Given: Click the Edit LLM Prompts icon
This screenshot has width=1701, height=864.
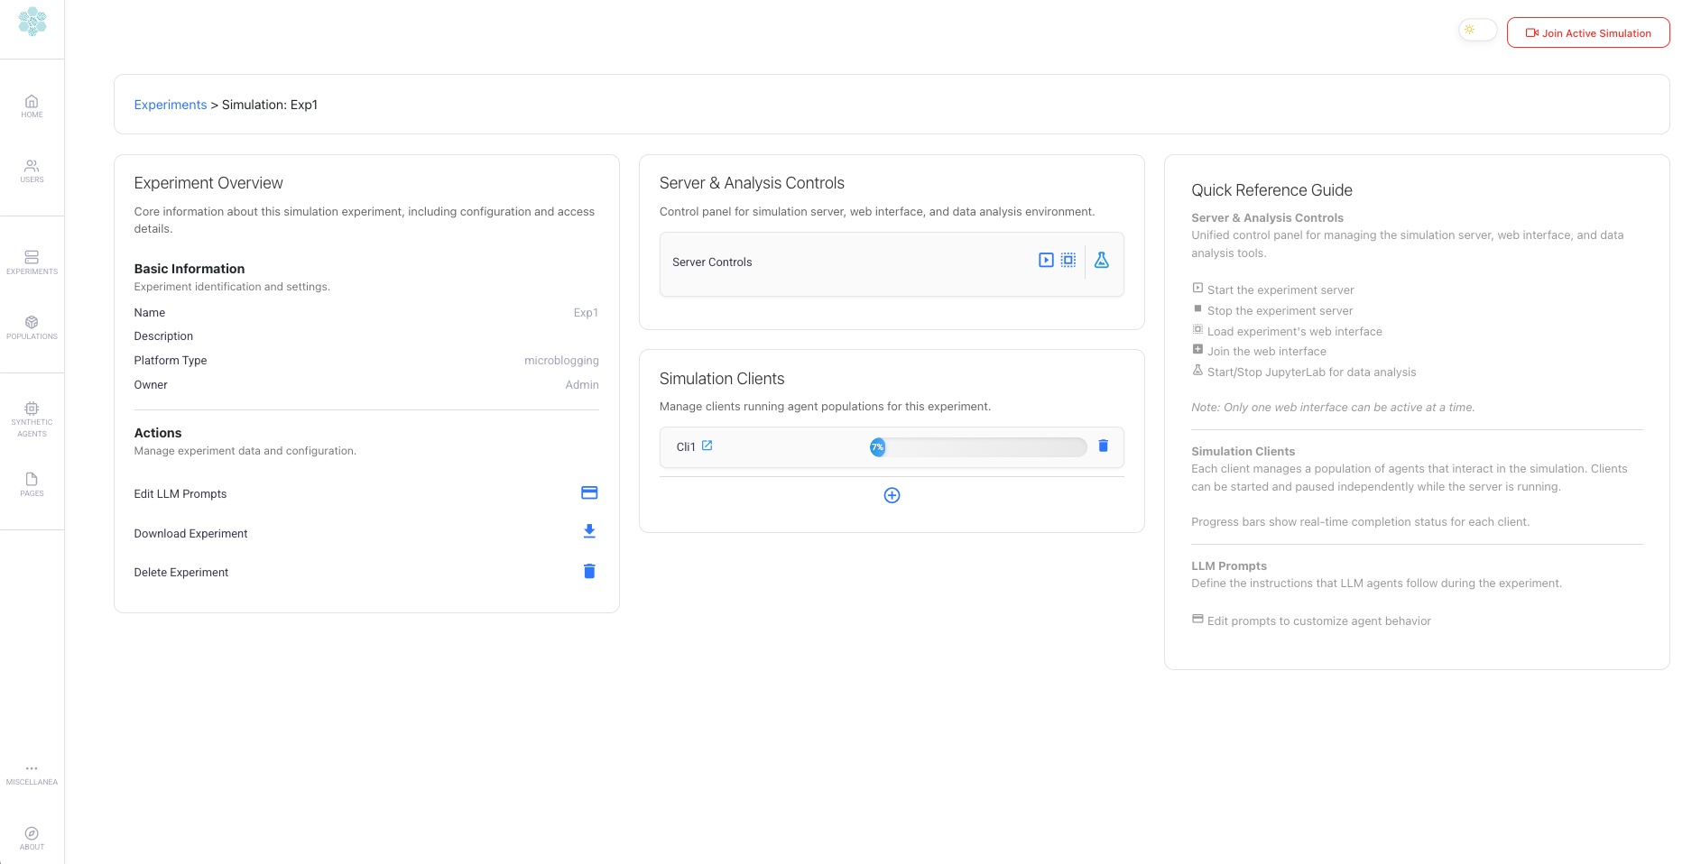Looking at the screenshot, I should 589,492.
